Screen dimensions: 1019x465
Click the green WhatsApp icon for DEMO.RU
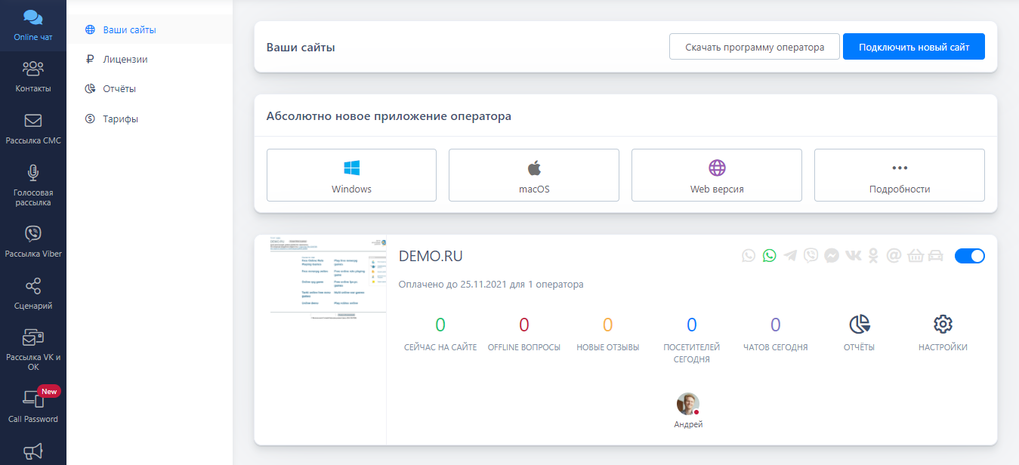coord(769,256)
